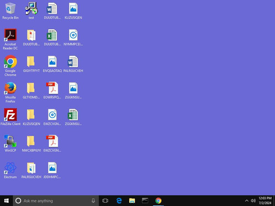Screen dimensions: 275x206
Task: Select the EWZCVGN audio file icon
Action: 52,117
